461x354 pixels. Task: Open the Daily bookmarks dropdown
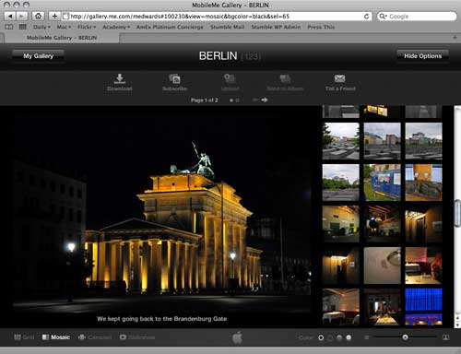[x=41, y=27]
